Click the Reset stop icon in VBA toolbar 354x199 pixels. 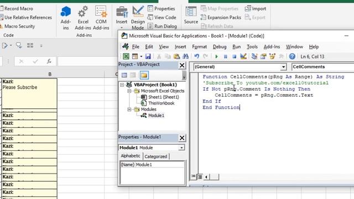coord(234,56)
